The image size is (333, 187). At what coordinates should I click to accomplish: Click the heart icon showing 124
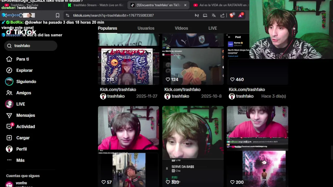point(168,79)
